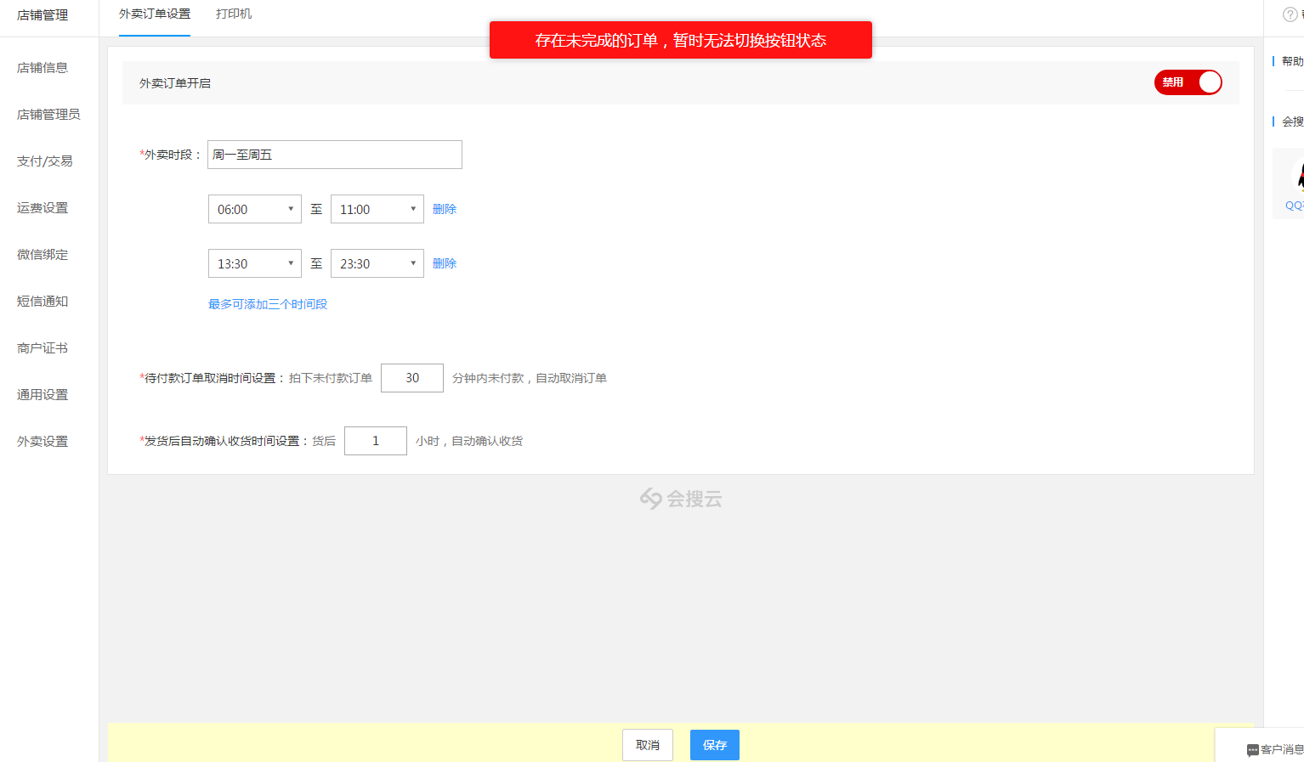
Task: Select the 外卖订单设置 tab
Action: click(155, 14)
